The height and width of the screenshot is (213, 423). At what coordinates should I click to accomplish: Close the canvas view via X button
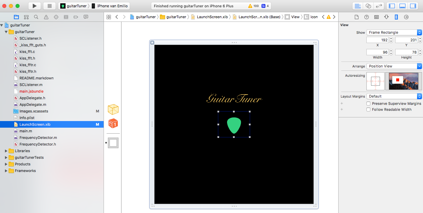152,42
